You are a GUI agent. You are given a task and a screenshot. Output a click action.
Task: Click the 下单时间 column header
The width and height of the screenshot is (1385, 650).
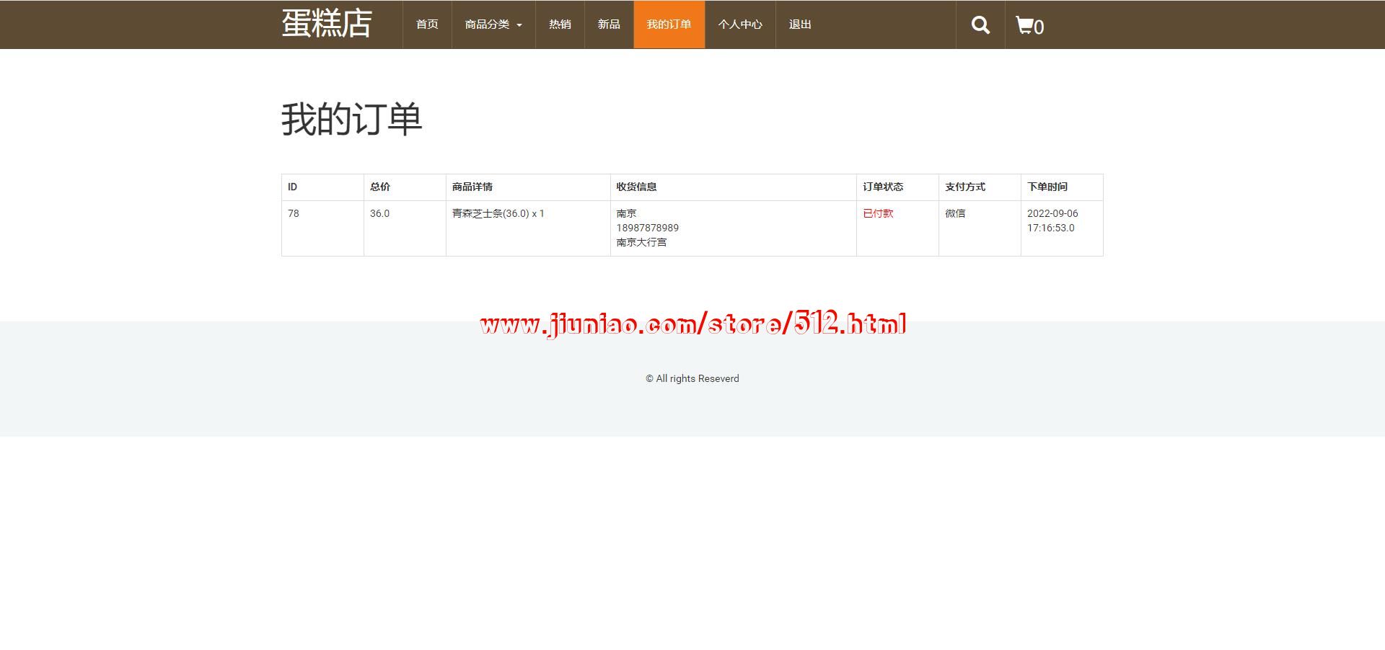pos(1047,187)
